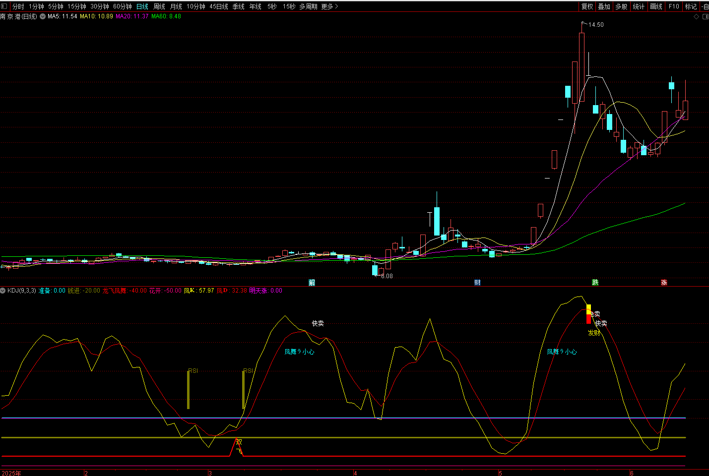This screenshot has height=476, width=709.
Task: Open the main chart indicator dropdown arrow
Action: point(43,16)
